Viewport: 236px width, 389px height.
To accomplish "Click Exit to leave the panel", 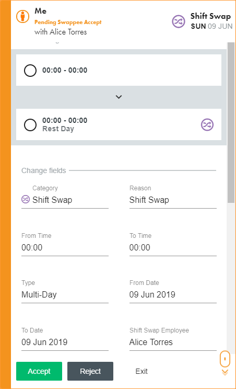I will (x=141, y=371).
